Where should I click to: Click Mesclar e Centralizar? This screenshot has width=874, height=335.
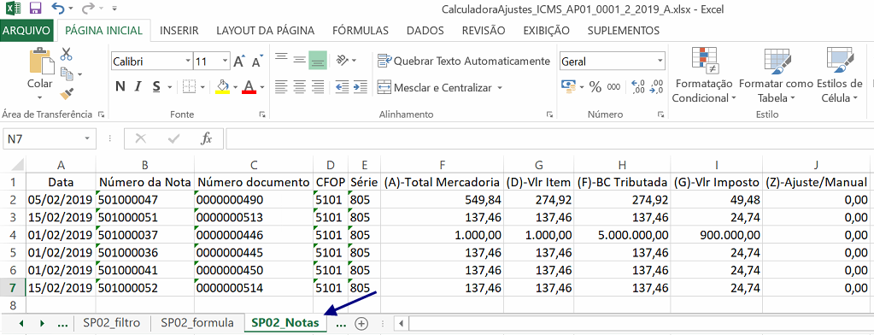[x=436, y=87]
